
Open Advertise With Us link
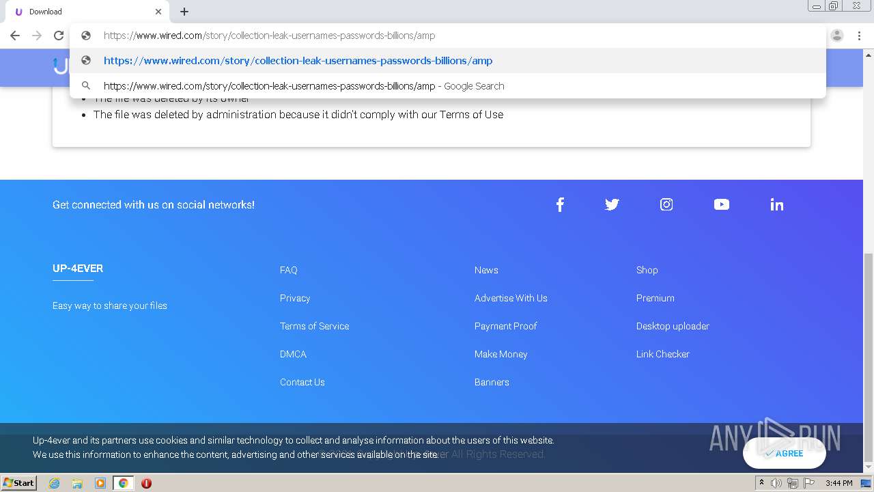[x=511, y=298]
